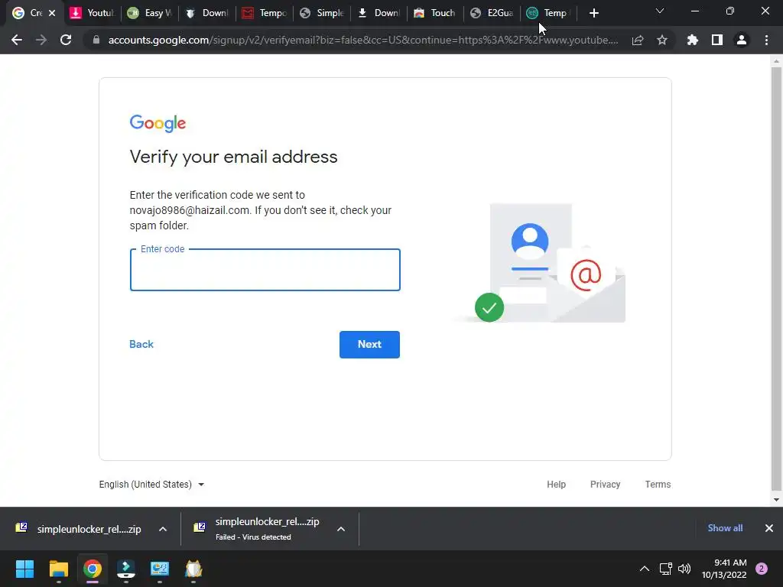The height and width of the screenshot is (587, 783).
Task: View site info via the padlock icon
Action: [96, 40]
